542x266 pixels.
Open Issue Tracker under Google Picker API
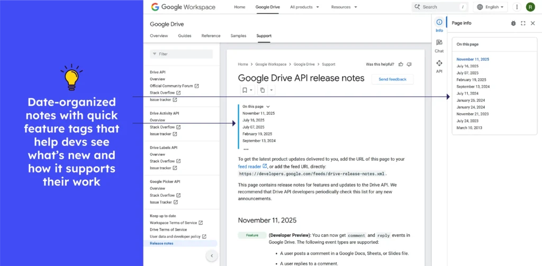164,202
